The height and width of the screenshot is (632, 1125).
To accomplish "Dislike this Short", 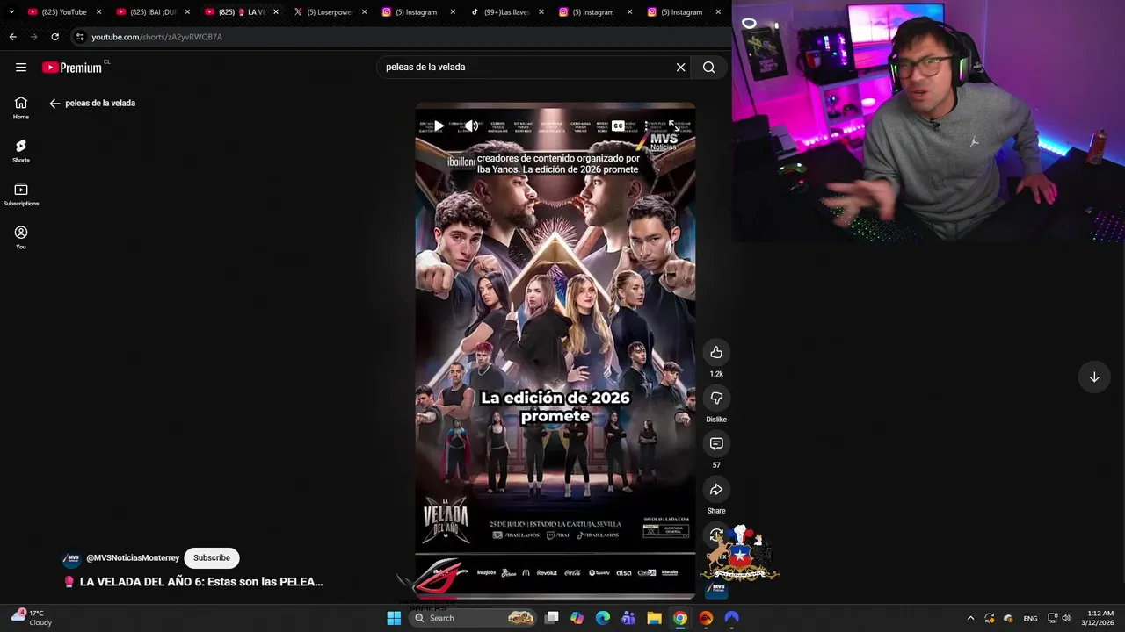I will pyautogui.click(x=716, y=398).
